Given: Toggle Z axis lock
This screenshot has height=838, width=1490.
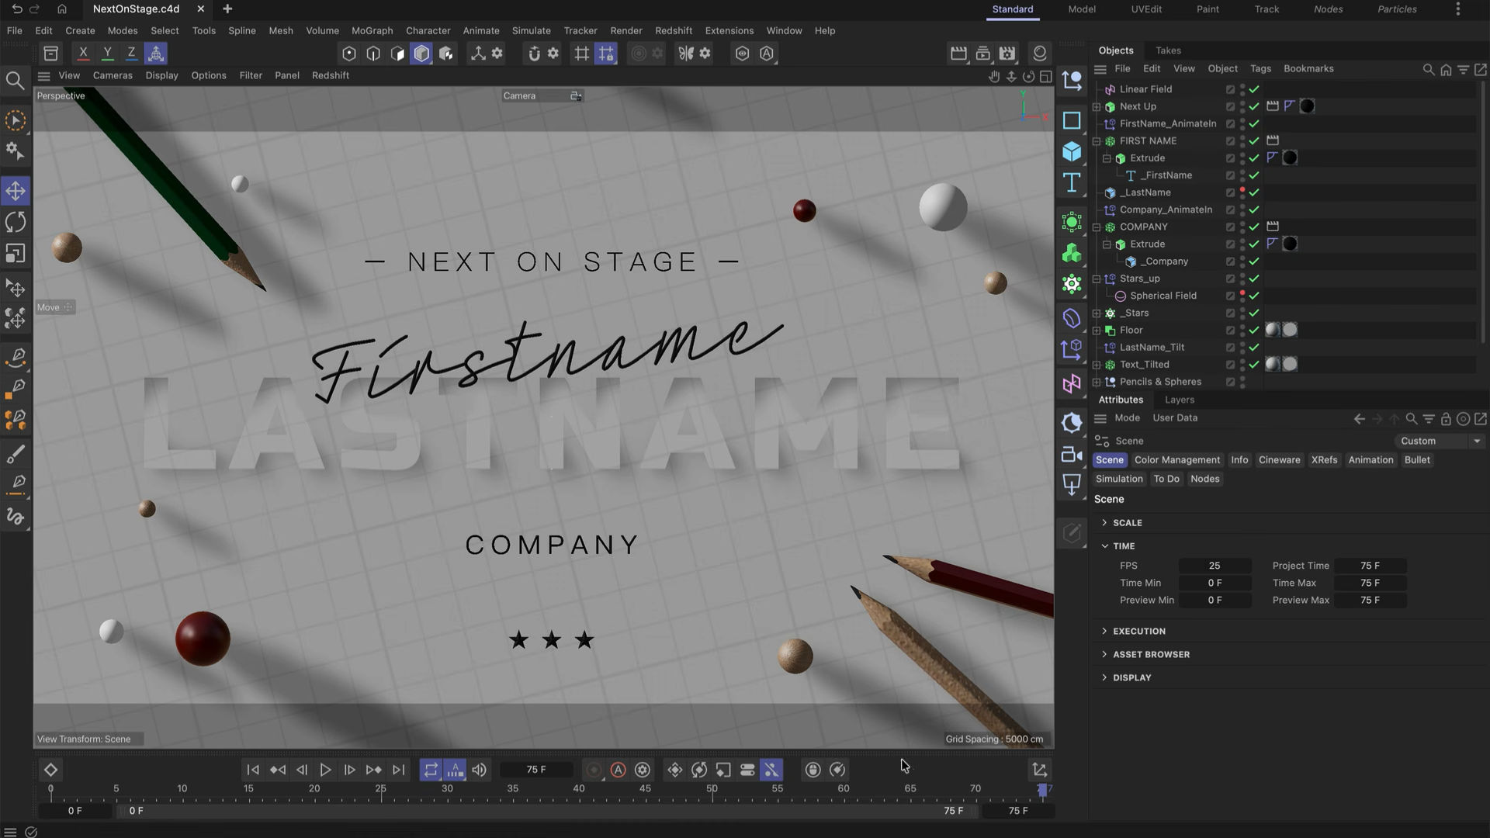Looking at the screenshot, I should click(x=131, y=53).
